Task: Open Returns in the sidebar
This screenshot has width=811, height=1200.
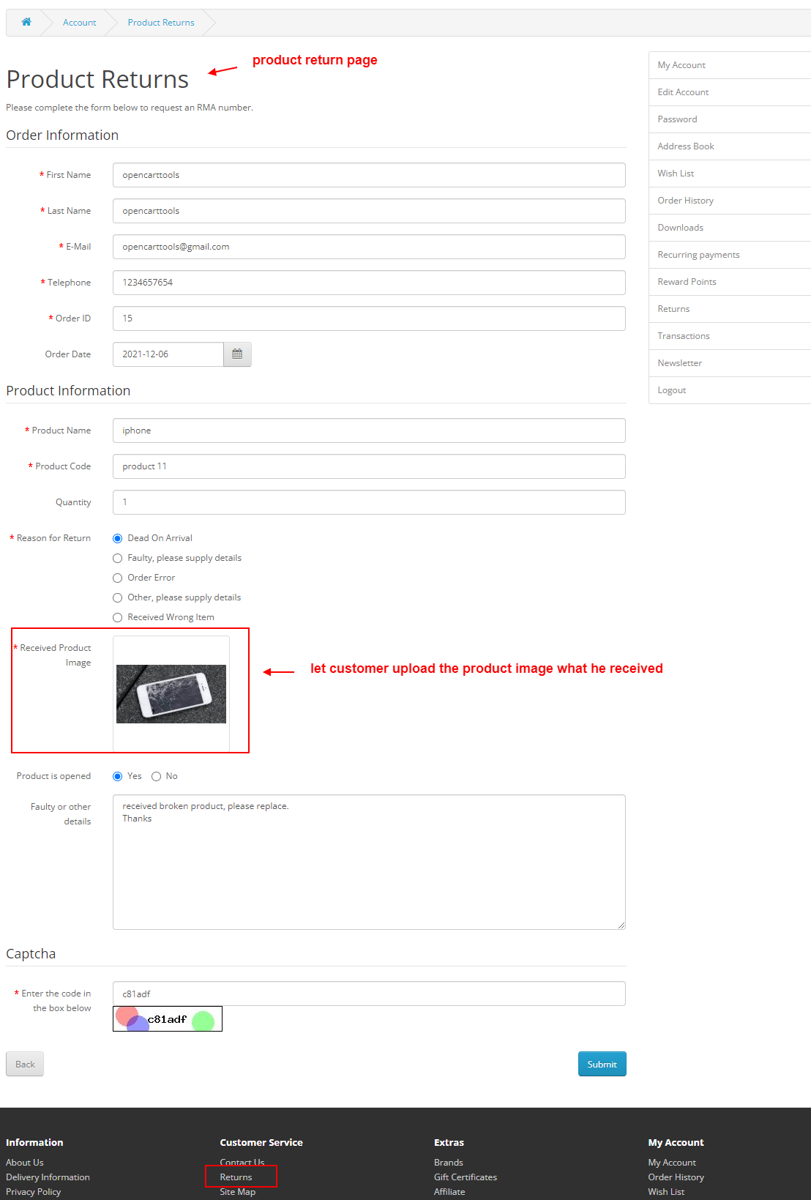Action: point(730,309)
